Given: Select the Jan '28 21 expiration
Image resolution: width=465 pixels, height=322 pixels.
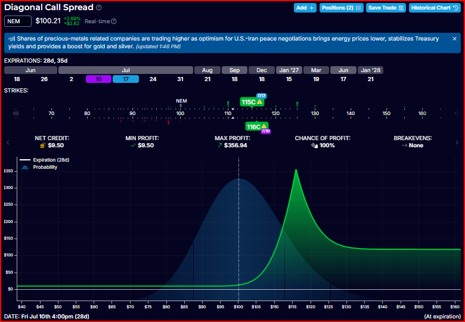Looking at the screenshot, I should coord(370,79).
